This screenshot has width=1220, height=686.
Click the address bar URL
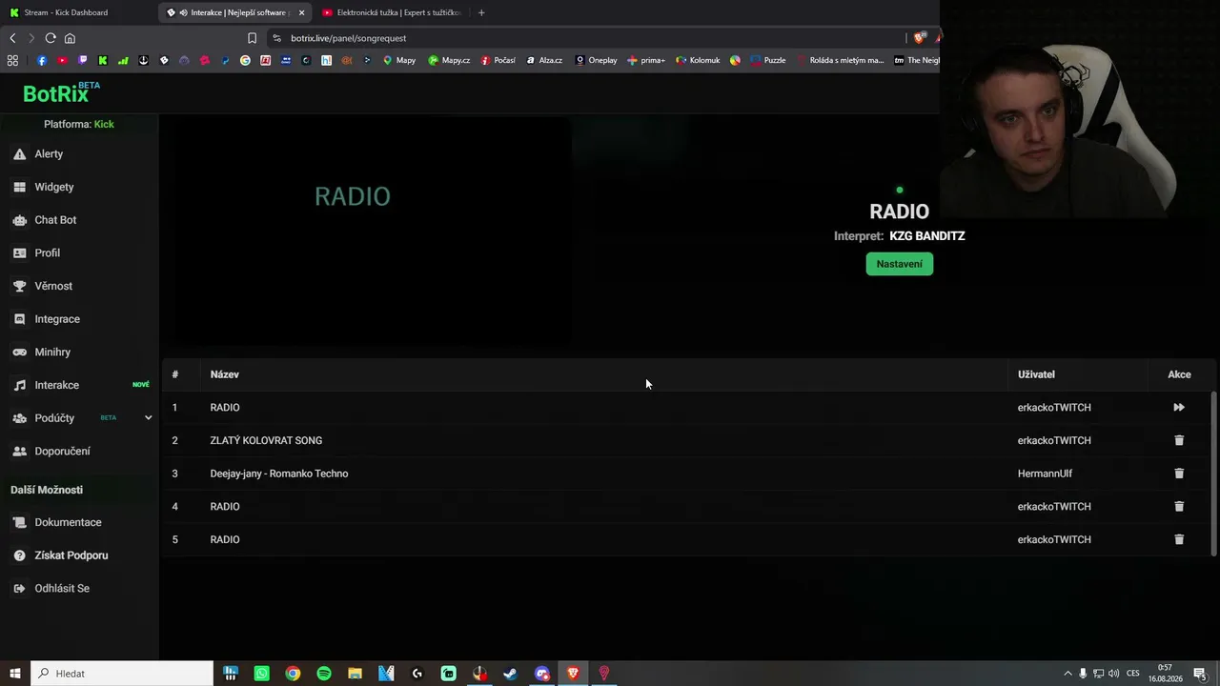coord(348,38)
